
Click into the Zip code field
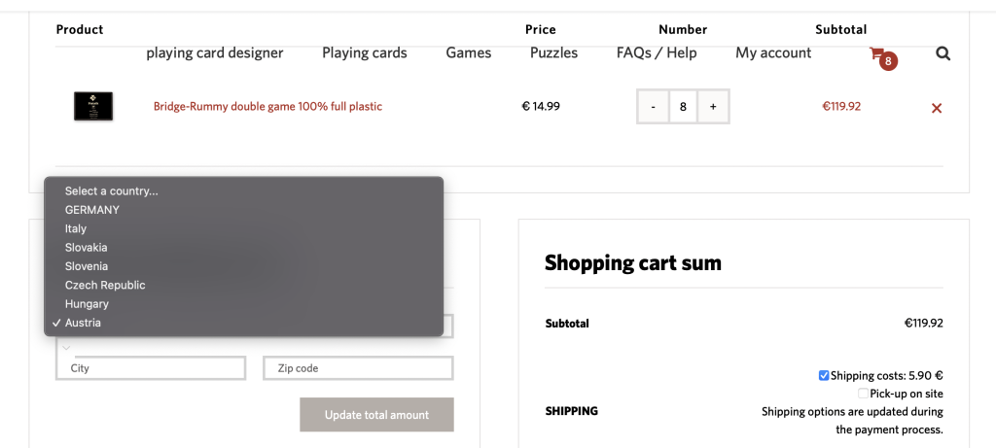click(358, 368)
